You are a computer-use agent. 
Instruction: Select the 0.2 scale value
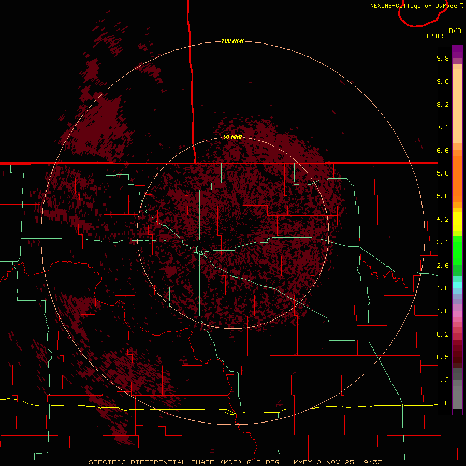[443, 334]
